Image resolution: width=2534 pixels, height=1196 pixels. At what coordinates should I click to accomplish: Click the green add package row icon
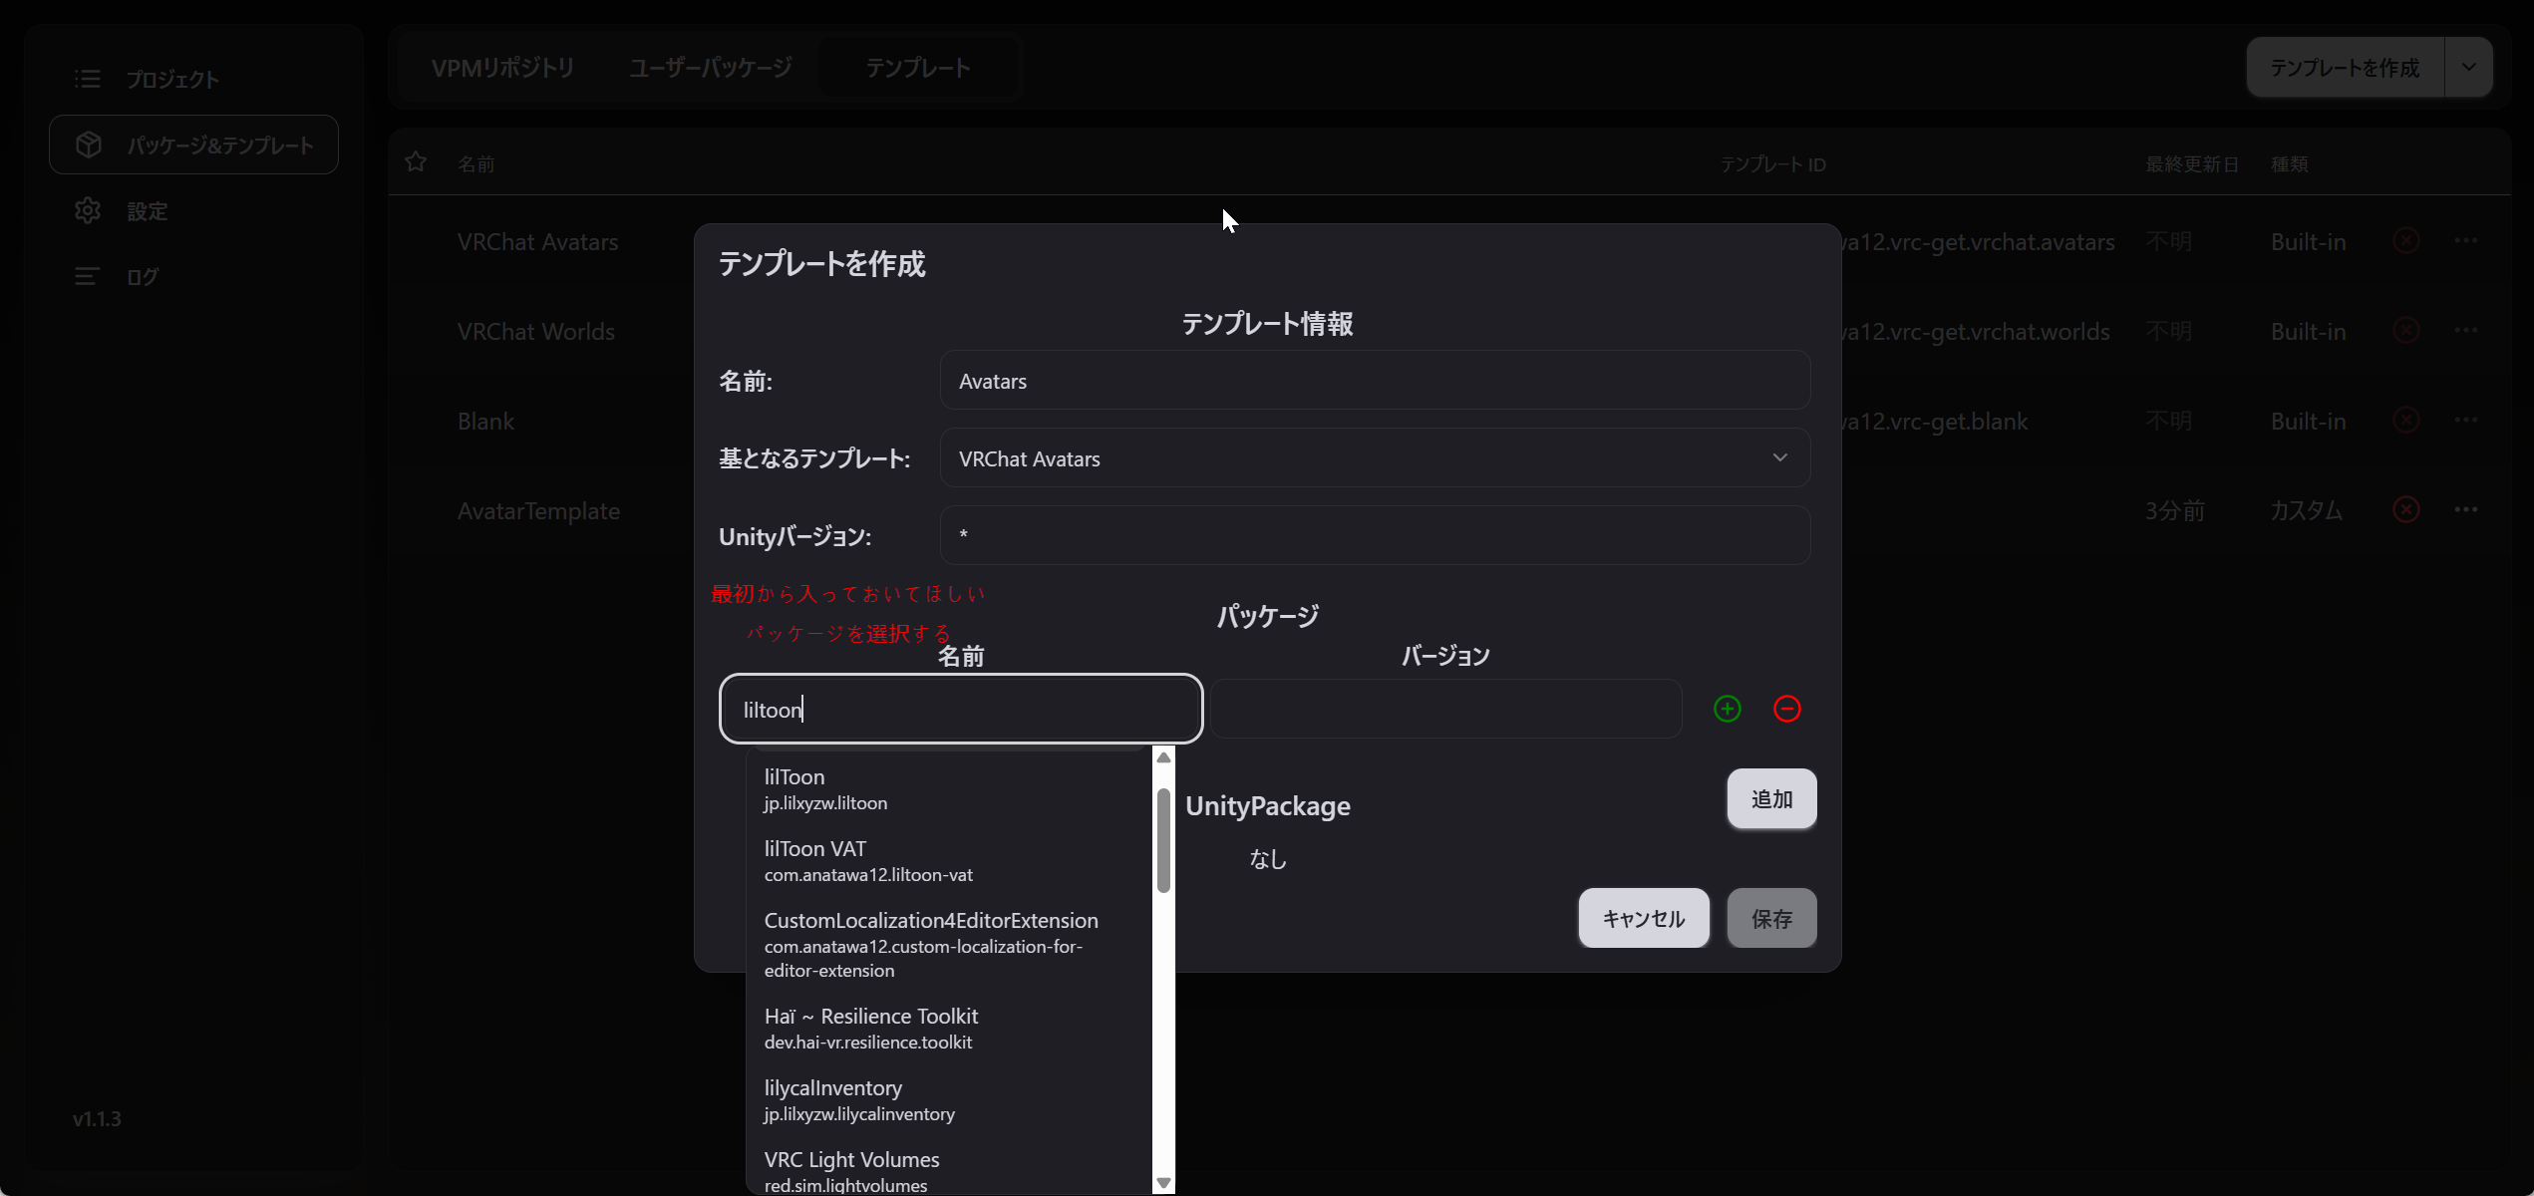pyautogui.click(x=1727, y=709)
